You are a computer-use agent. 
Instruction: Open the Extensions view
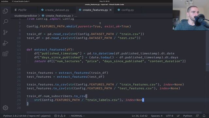click(5, 54)
